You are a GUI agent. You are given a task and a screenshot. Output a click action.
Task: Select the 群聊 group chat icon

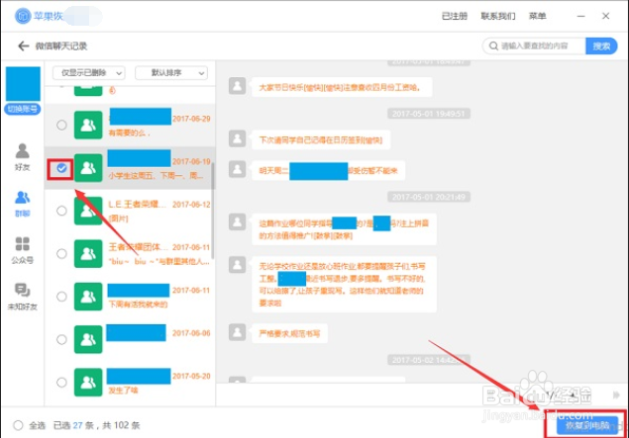[23, 198]
